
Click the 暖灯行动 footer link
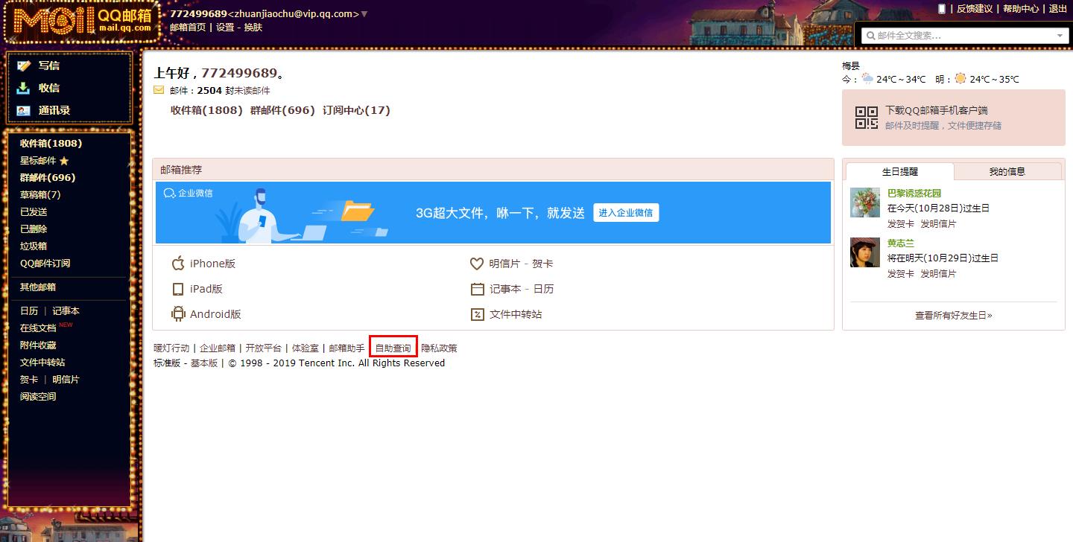click(171, 348)
